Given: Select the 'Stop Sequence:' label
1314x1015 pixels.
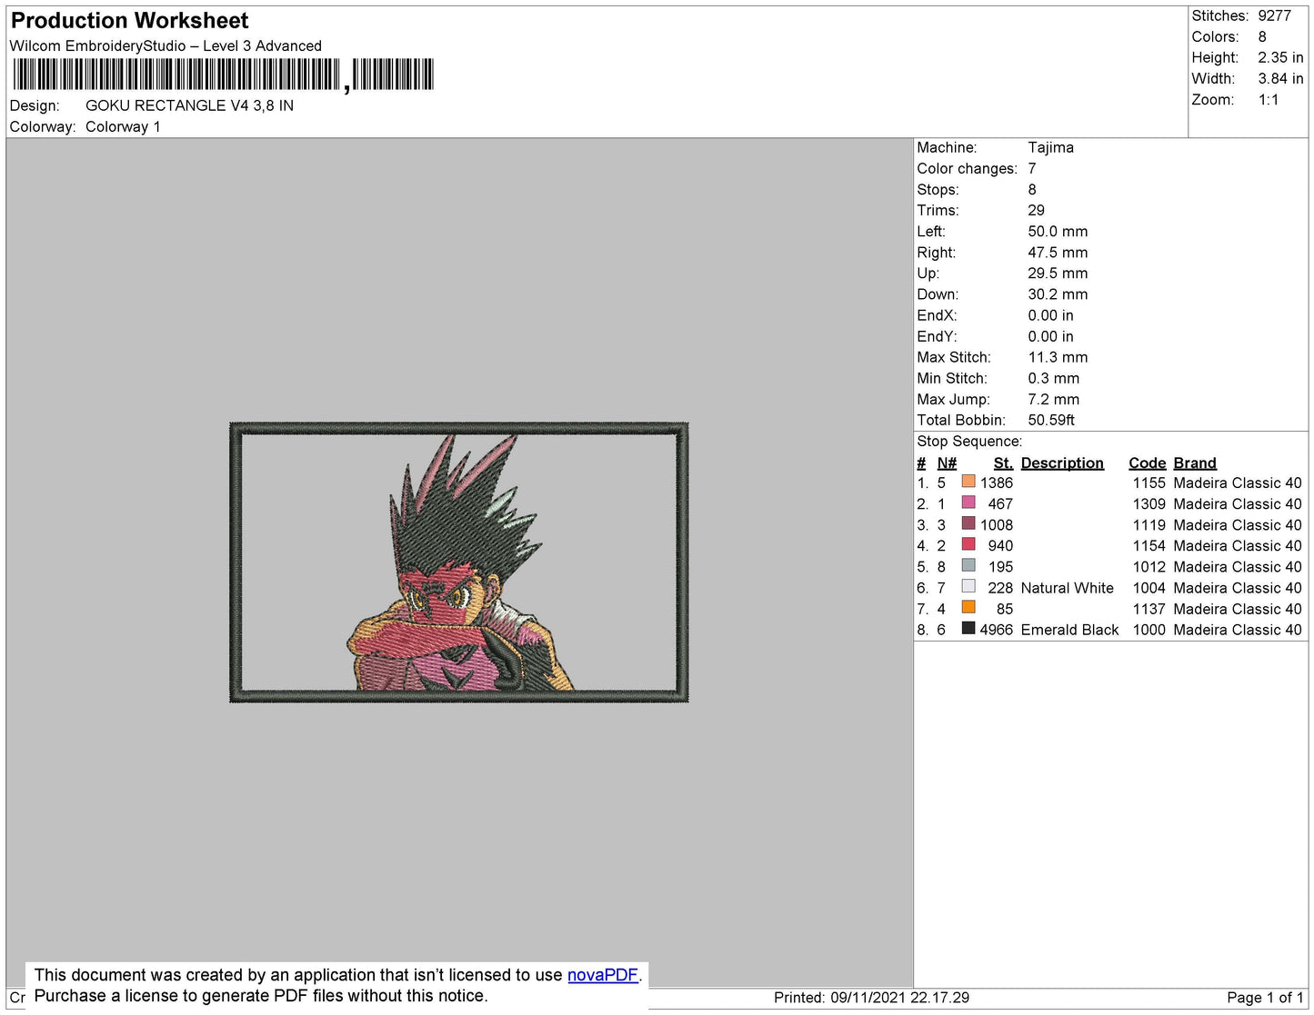Looking at the screenshot, I should pyautogui.click(x=969, y=441).
